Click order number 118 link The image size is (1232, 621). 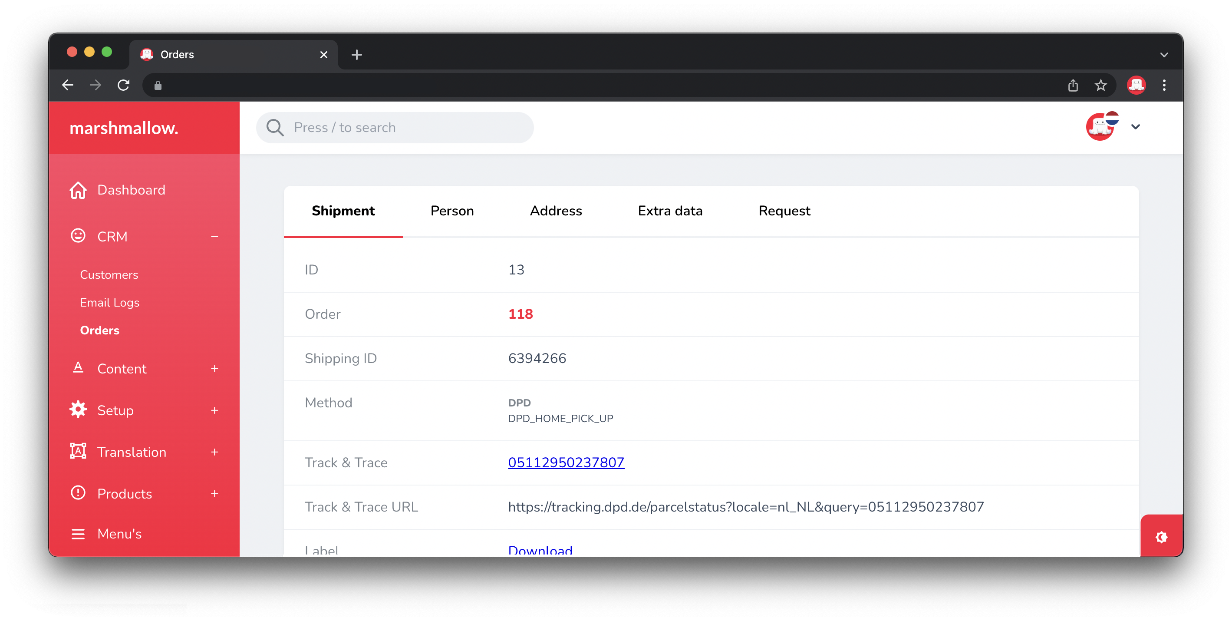521,314
